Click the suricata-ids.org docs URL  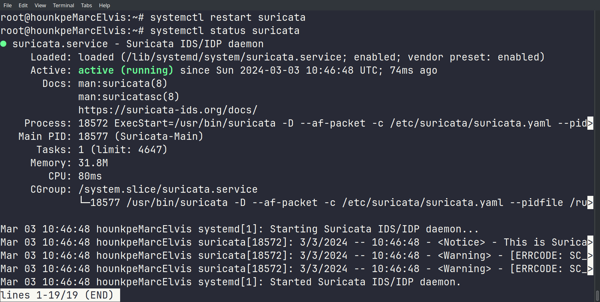[x=168, y=110]
